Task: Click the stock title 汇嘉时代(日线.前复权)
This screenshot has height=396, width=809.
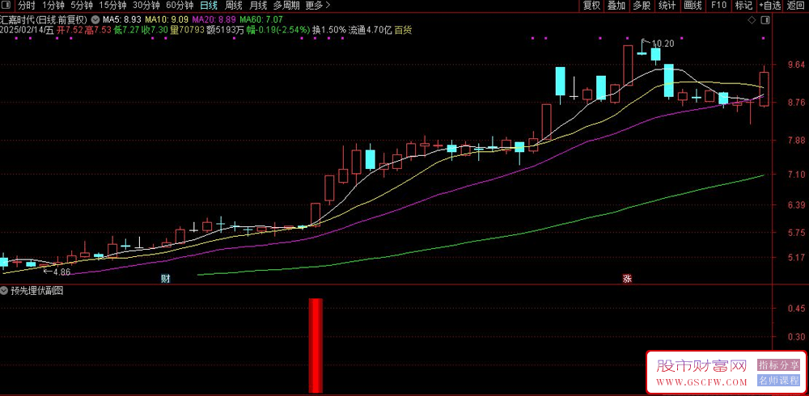Action: pos(44,19)
